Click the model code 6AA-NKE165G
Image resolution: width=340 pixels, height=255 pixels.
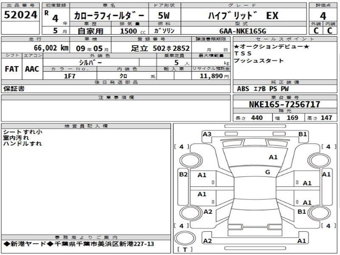tap(243, 31)
